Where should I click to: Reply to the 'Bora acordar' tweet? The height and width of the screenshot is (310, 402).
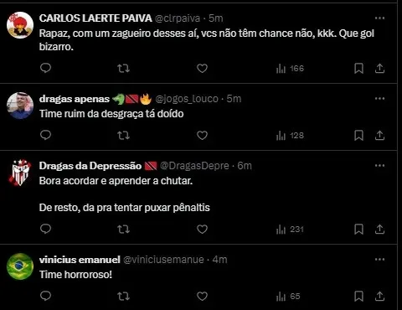pyautogui.click(x=45, y=229)
